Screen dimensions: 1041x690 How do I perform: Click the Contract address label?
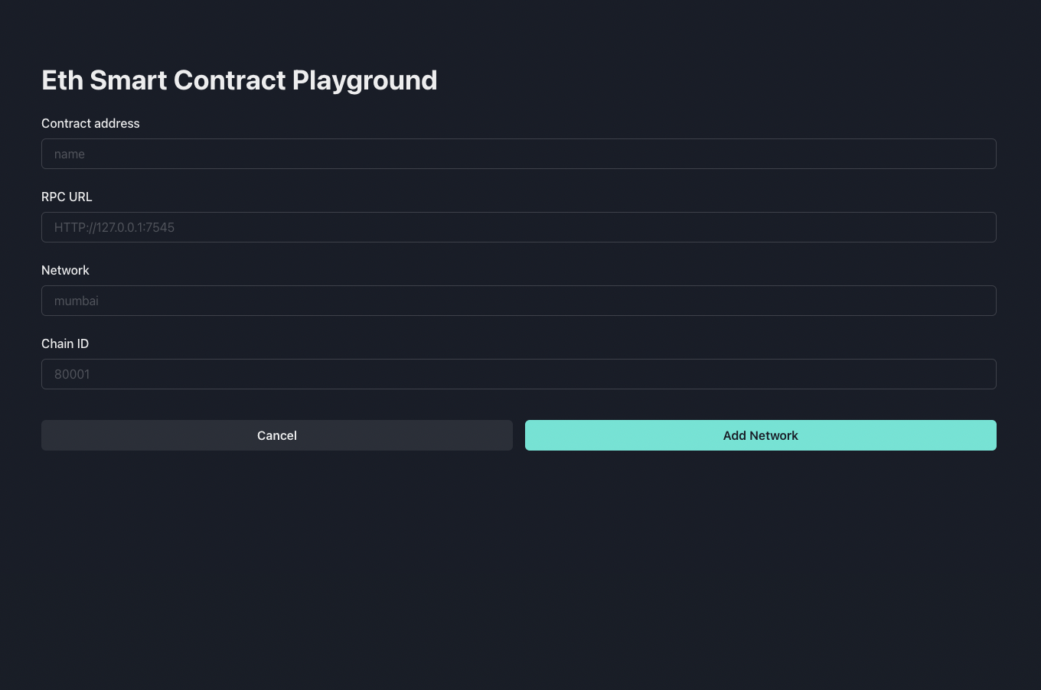pyautogui.click(x=90, y=123)
